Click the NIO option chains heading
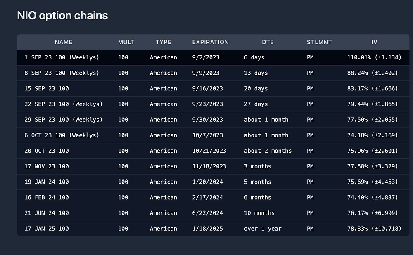The height and width of the screenshot is (255, 413). pyautogui.click(x=62, y=16)
